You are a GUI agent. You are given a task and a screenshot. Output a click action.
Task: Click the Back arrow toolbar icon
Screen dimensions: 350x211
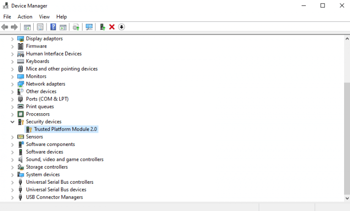pos(5,27)
